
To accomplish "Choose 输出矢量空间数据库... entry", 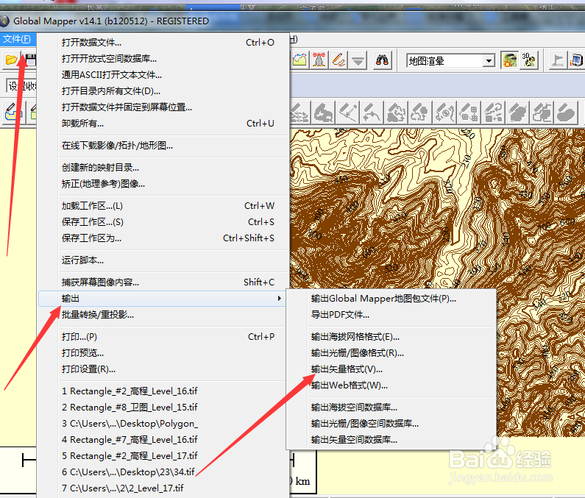I will [x=391, y=439].
